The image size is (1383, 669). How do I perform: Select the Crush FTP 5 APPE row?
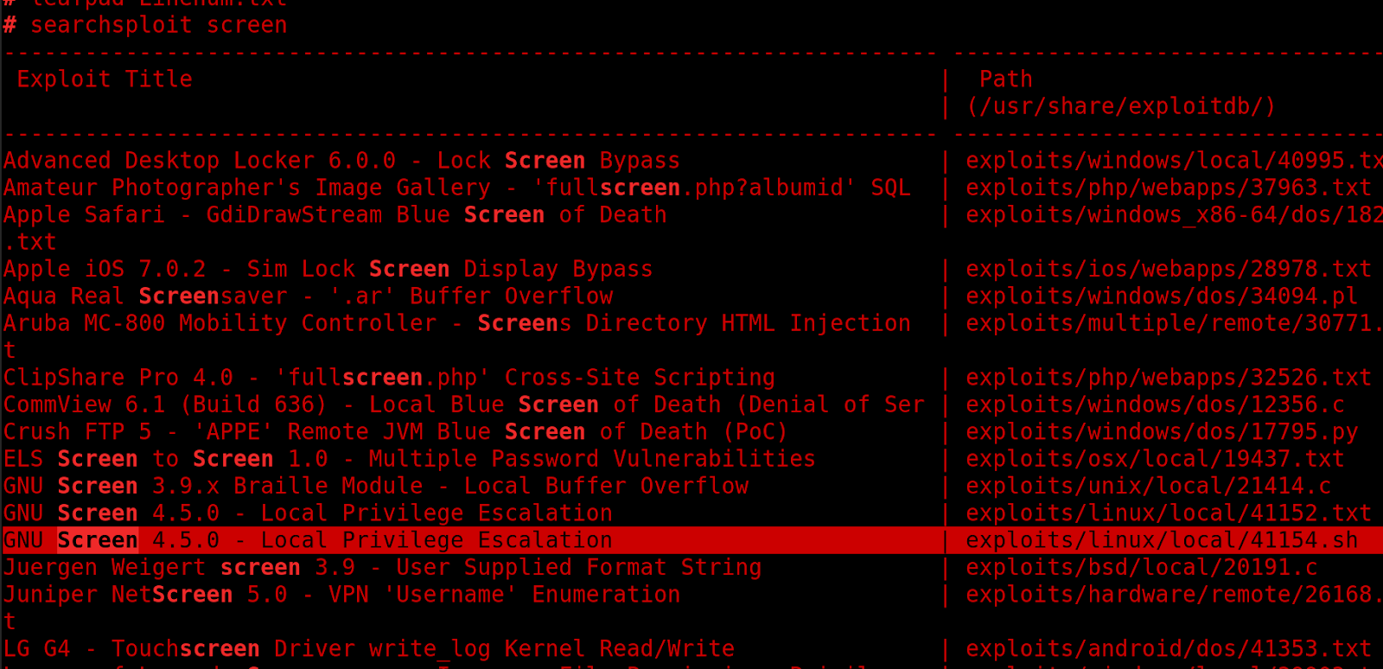pyautogui.click(x=396, y=431)
